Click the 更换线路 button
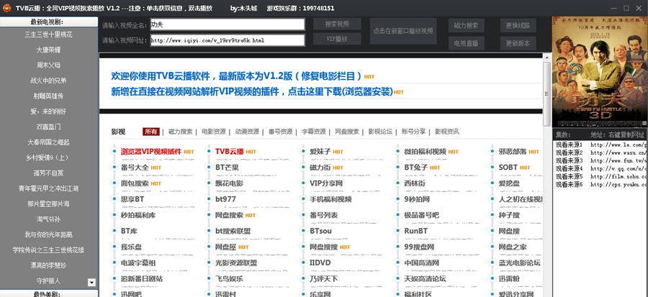Screen dimensions: 648x297 518,26
